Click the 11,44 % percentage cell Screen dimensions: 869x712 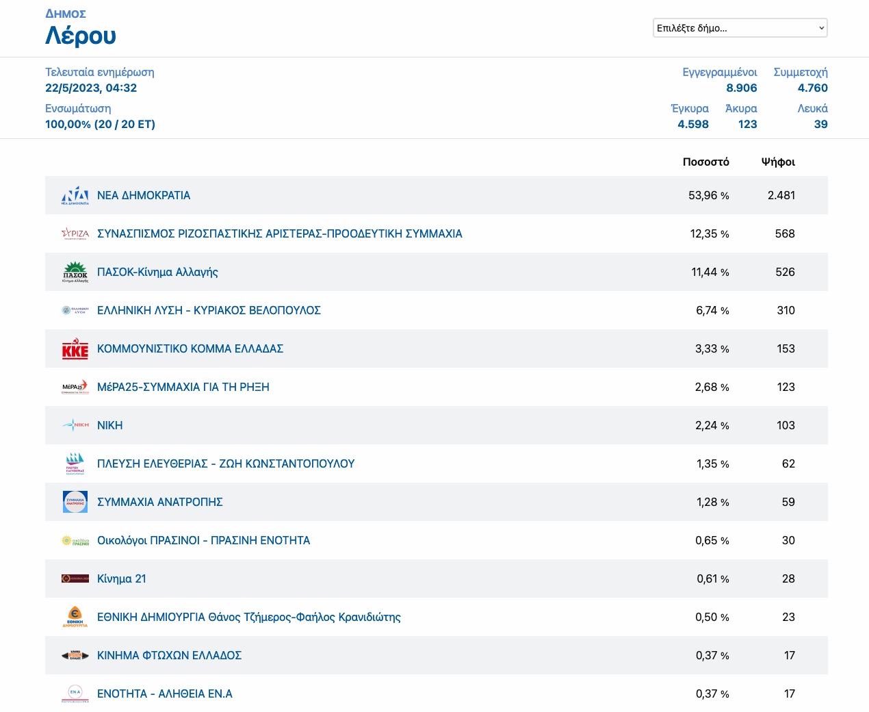[x=710, y=272]
